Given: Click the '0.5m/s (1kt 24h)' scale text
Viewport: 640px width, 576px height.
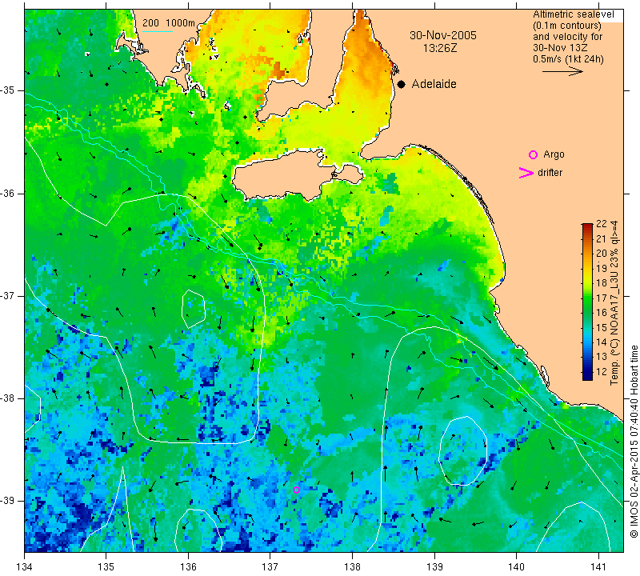Looking at the screenshot, I should tap(568, 59).
